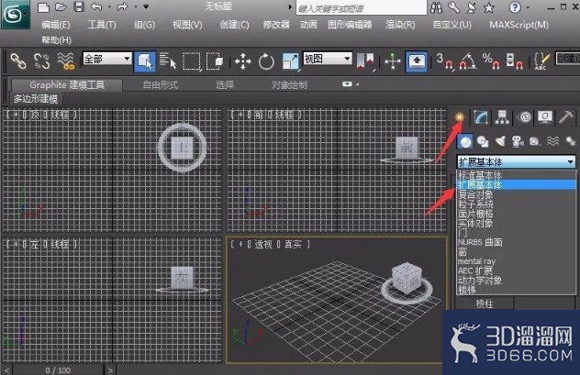Viewport: 580px width, 375px height.
Task: Click the search keyword input field
Action: (362, 7)
